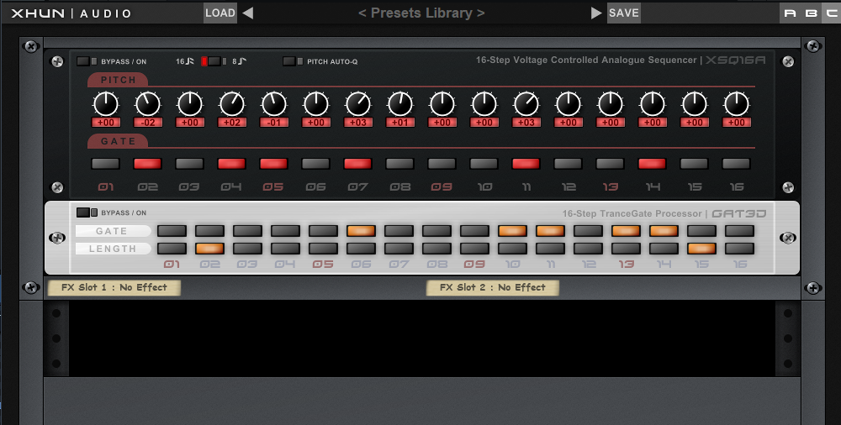Click the step 01 pitch knob
The width and height of the screenshot is (841, 425).
point(106,104)
